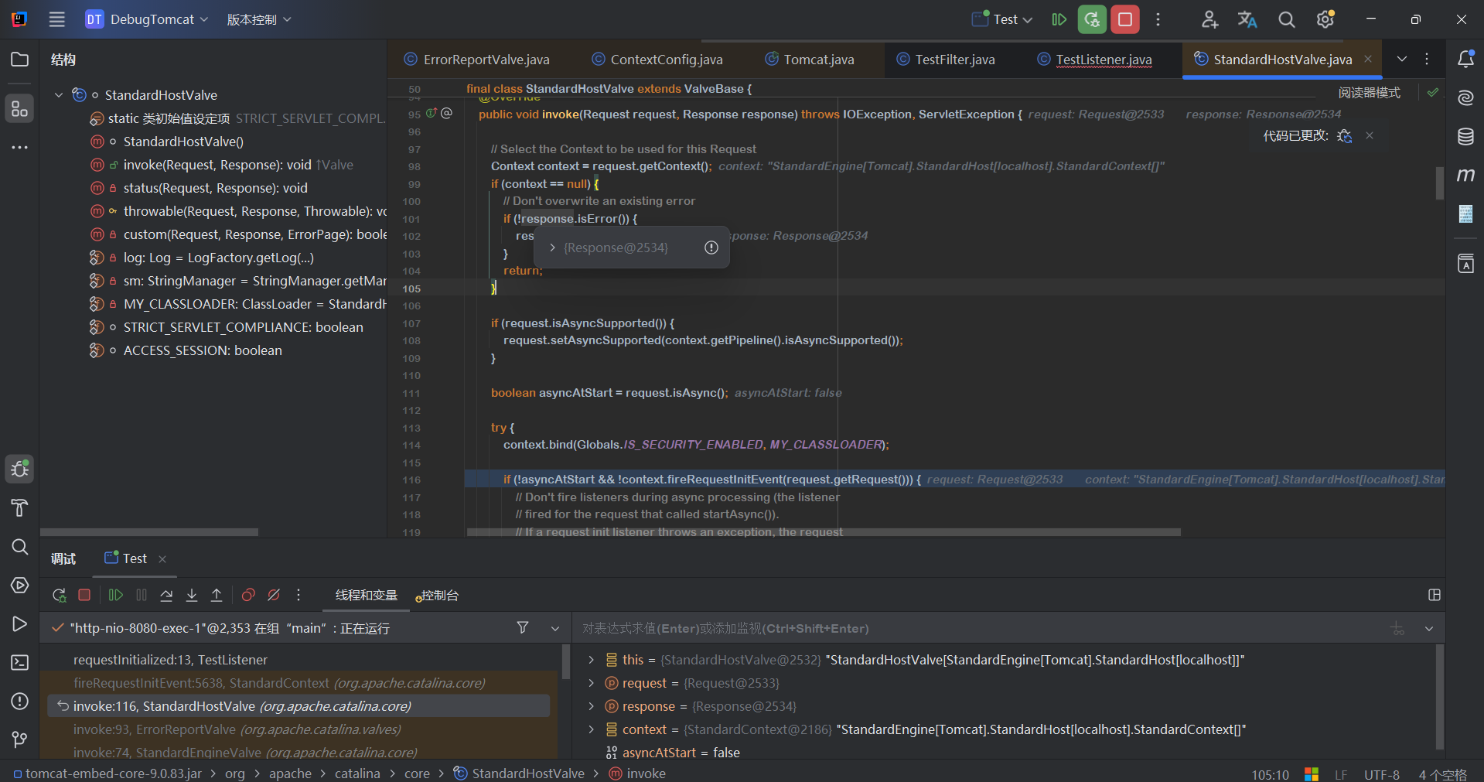The height and width of the screenshot is (782, 1484).
Task: Click the catalina breadcrumb in status bar
Action: (357, 773)
